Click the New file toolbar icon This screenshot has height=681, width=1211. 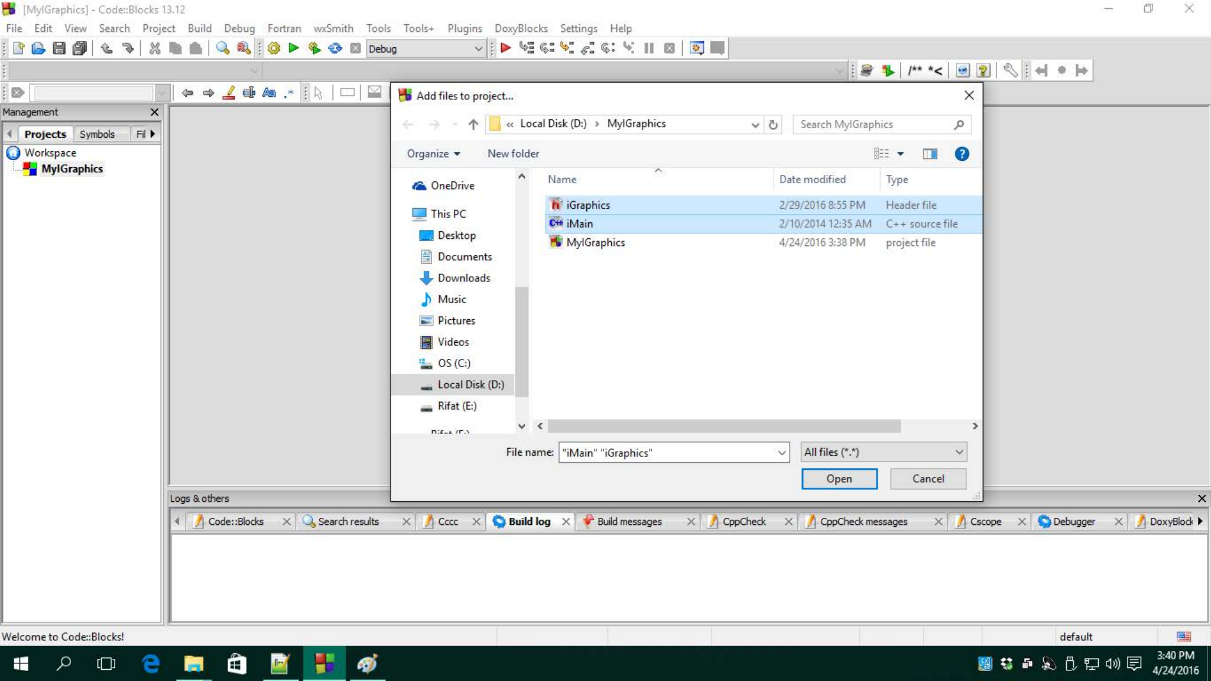[x=18, y=48]
